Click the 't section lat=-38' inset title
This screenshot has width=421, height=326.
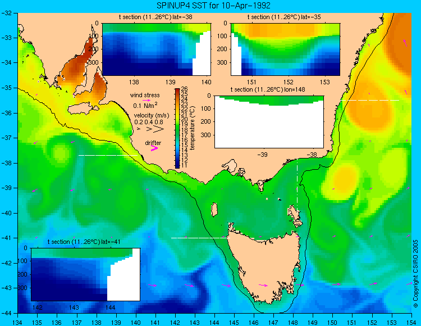coord(155,17)
